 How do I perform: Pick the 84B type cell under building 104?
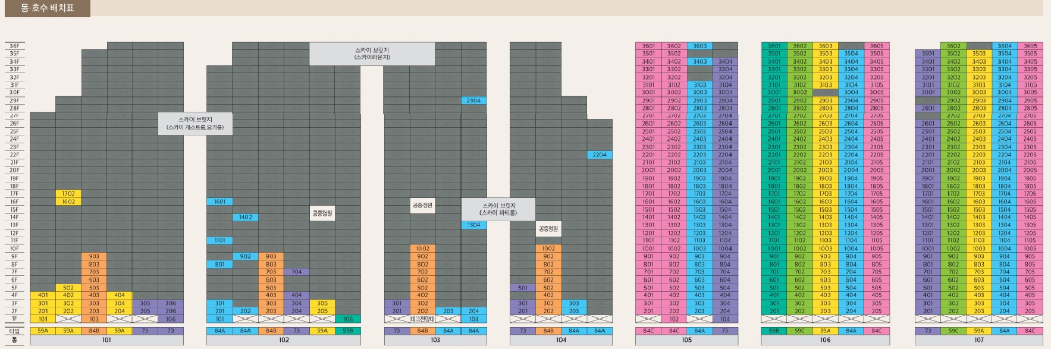pyautogui.click(x=548, y=331)
